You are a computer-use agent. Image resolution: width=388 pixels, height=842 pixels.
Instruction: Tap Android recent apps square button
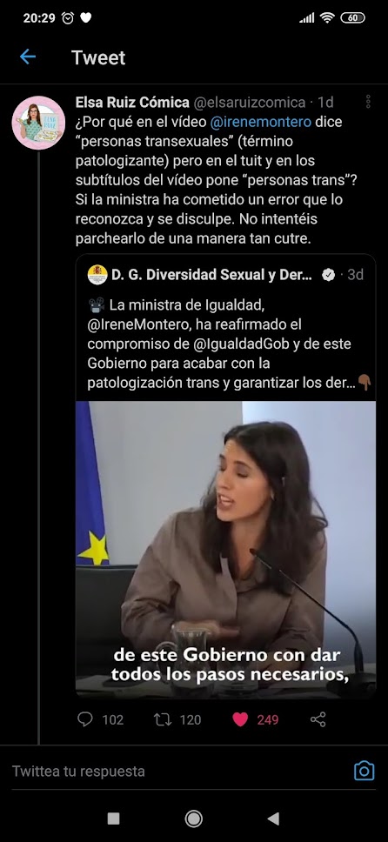coord(113,819)
